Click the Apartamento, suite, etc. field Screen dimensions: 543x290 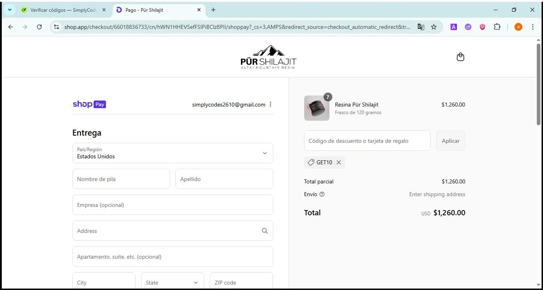pyautogui.click(x=173, y=256)
